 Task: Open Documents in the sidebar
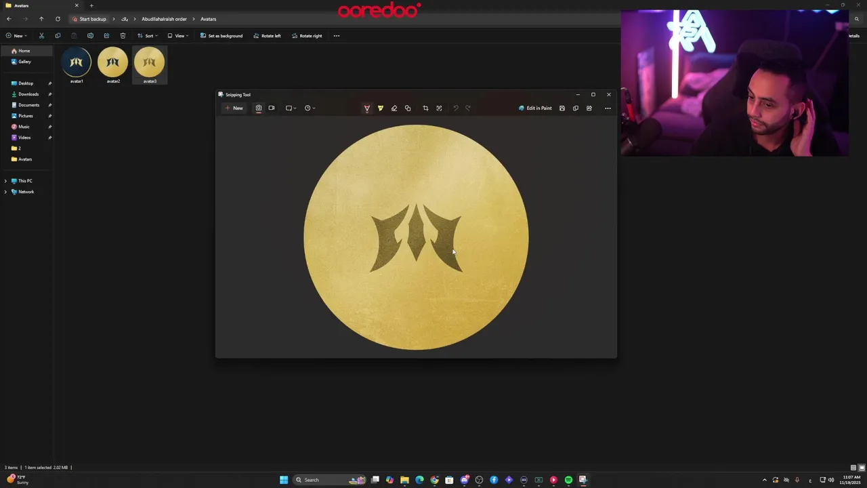(x=27, y=105)
